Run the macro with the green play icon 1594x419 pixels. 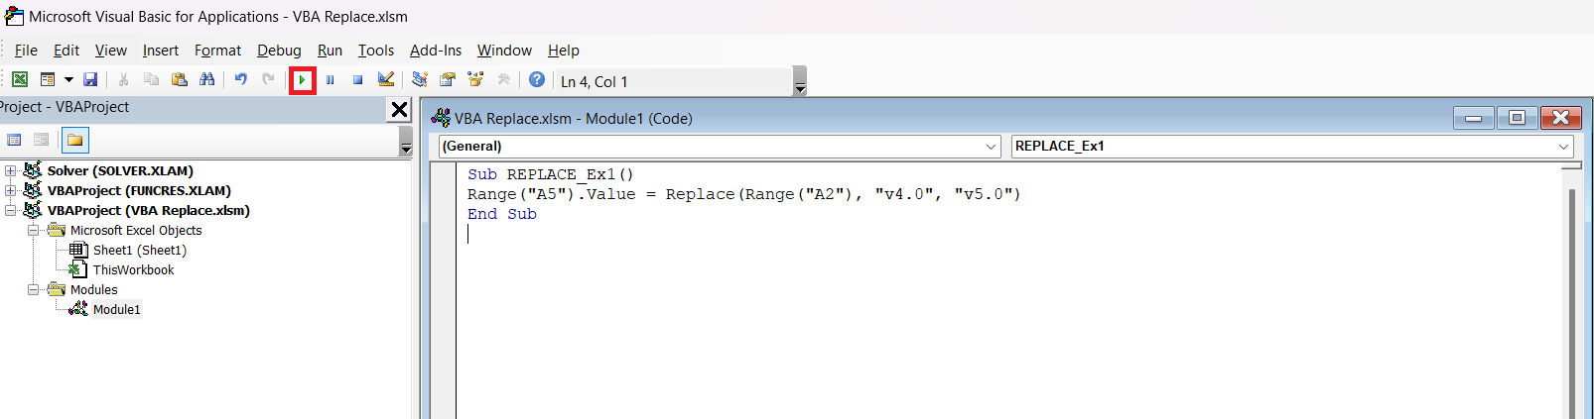(x=302, y=80)
